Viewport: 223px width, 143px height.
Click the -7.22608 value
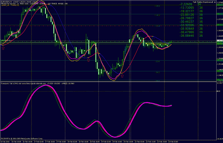tap(186, 4)
